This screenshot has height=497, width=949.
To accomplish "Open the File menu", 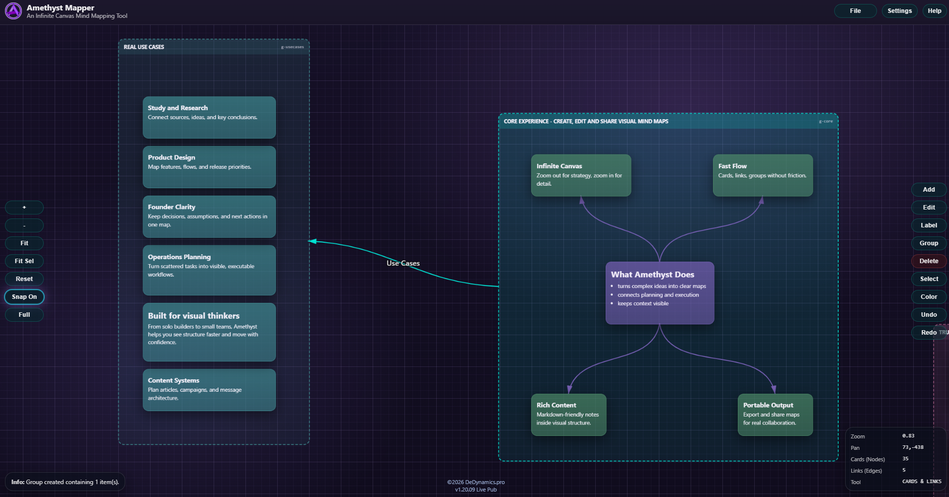I will tap(855, 11).
